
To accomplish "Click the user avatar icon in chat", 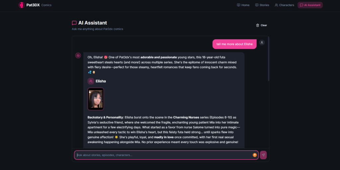I will [262, 42].
